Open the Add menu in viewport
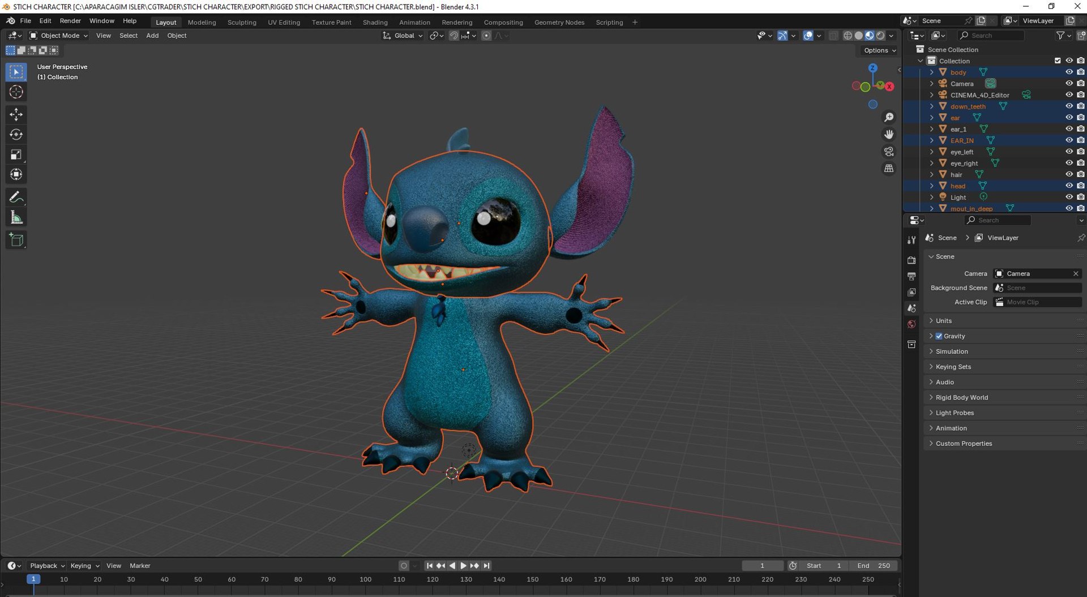Screen dimensions: 1087x597 pos(152,36)
